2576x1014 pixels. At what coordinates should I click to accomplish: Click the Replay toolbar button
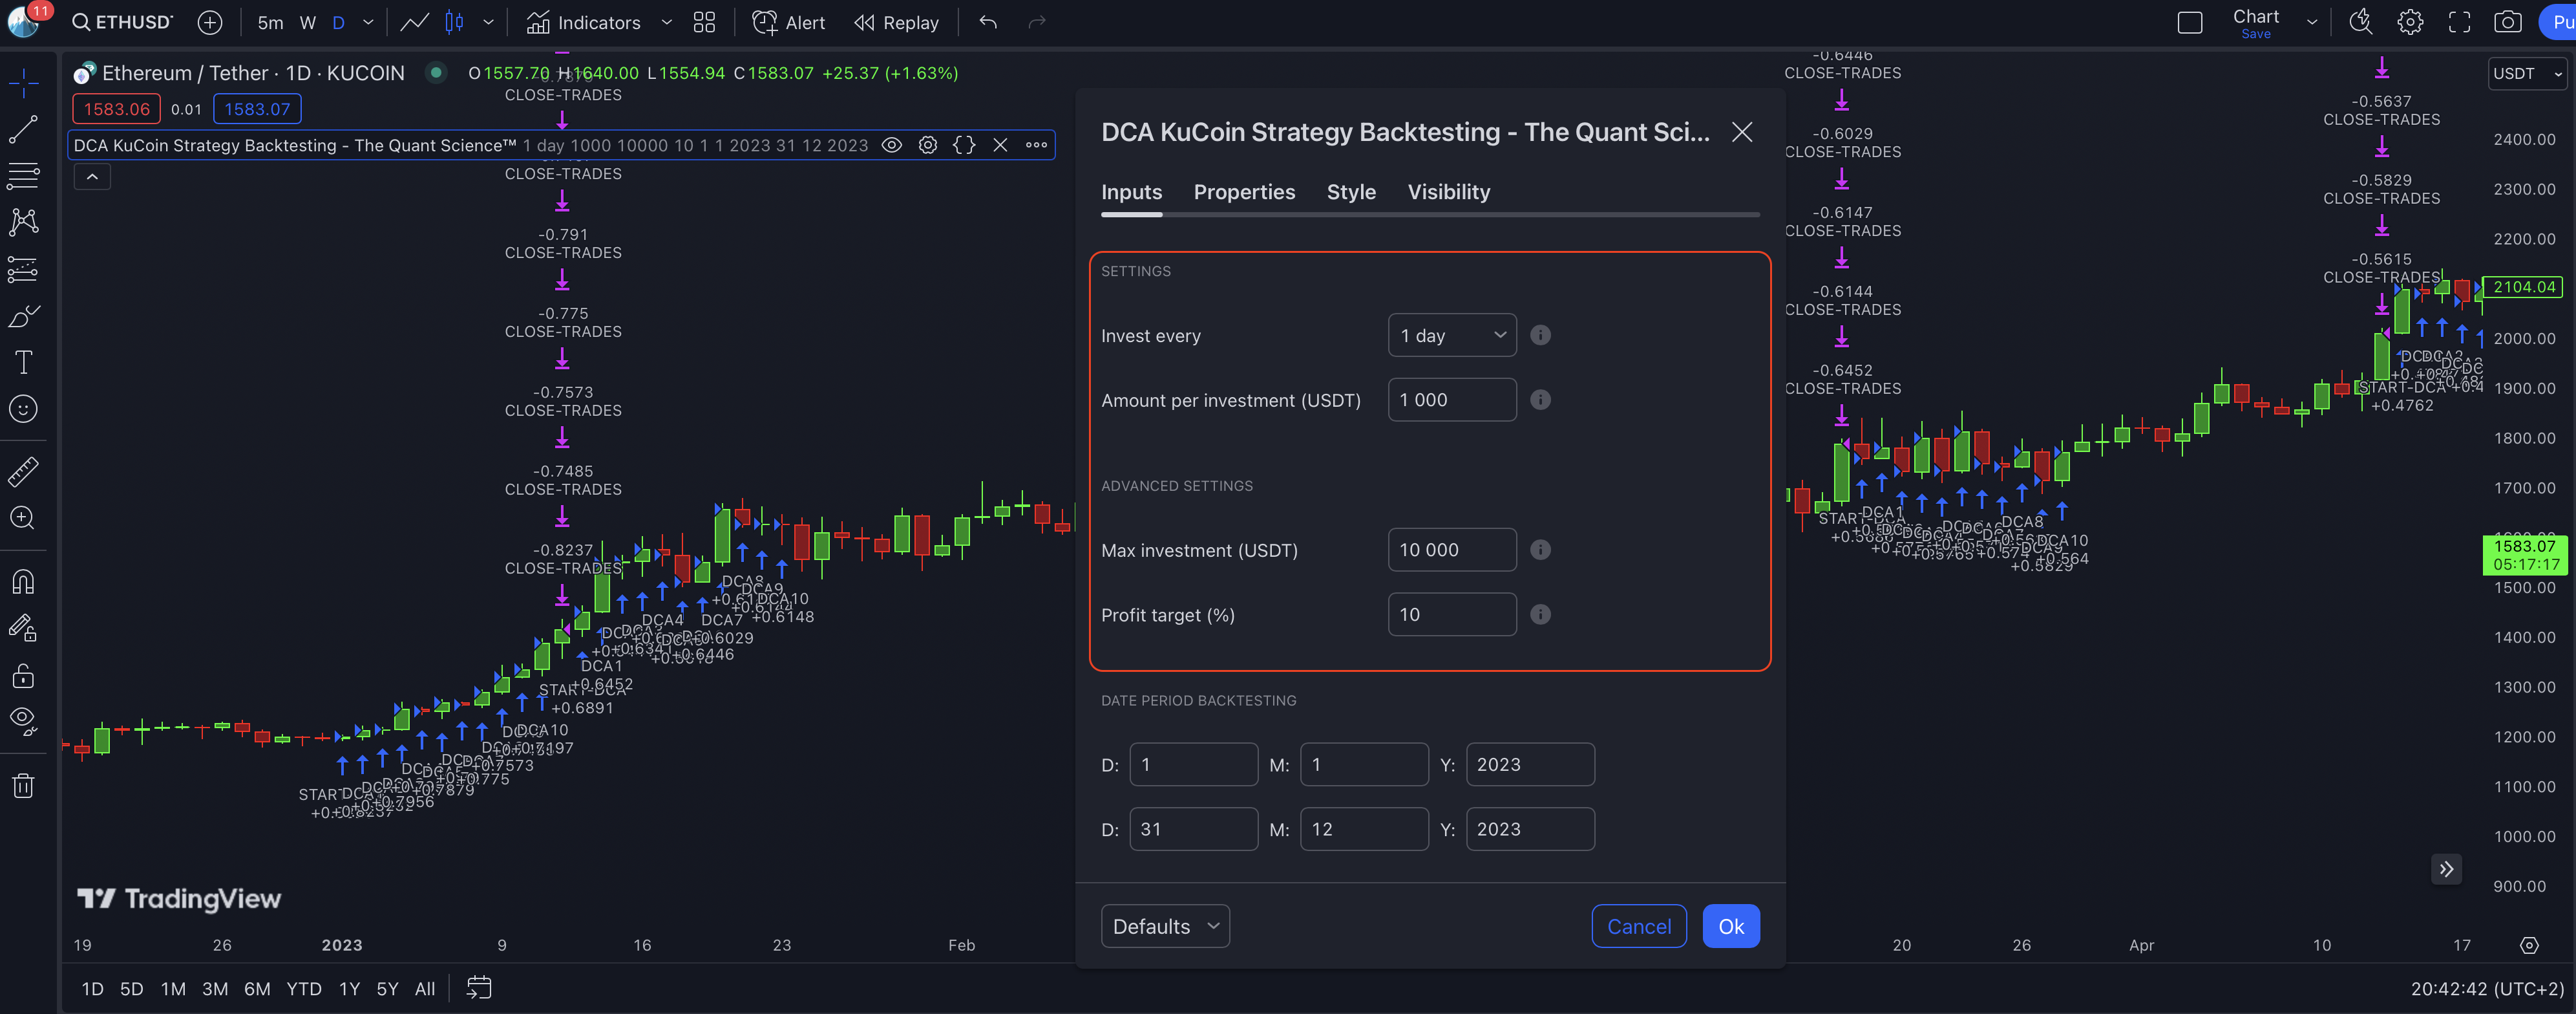pos(897,22)
